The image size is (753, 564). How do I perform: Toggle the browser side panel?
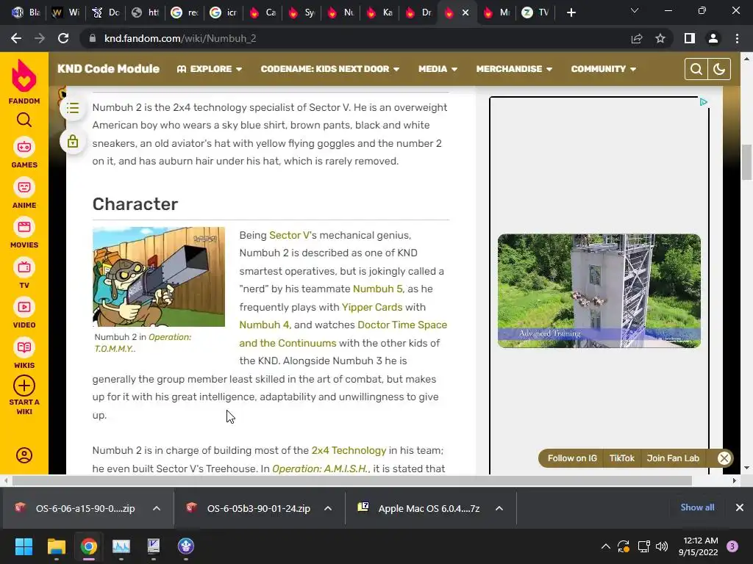tap(690, 38)
